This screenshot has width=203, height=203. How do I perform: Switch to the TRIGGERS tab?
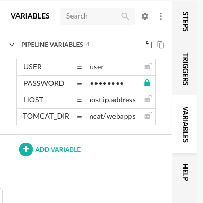point(185,69)
